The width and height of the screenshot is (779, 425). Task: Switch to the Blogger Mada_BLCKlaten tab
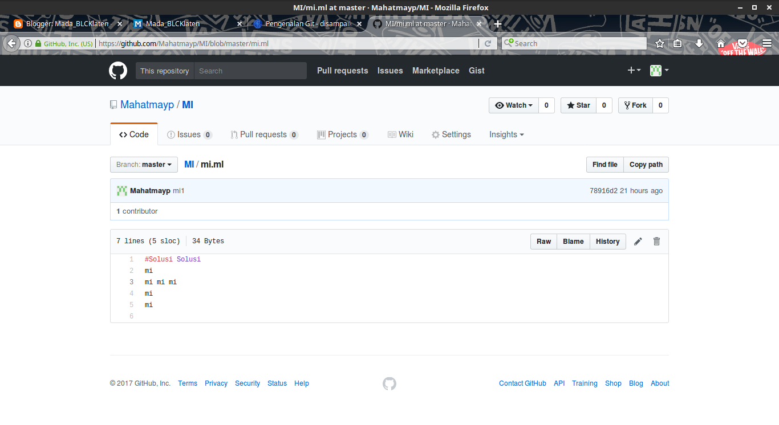click(x=68, y=24)
